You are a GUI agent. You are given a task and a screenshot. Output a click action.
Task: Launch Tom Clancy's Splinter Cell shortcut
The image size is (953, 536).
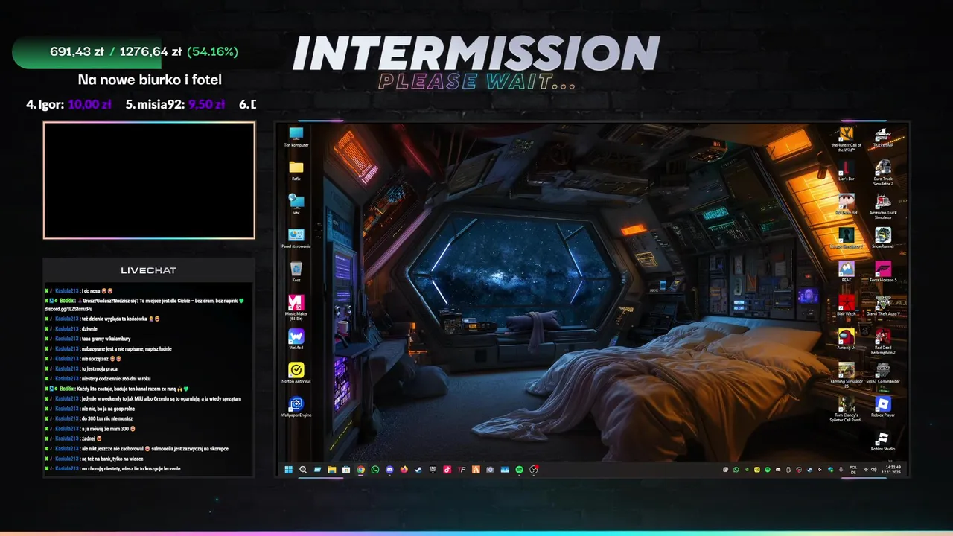(846, 409)
